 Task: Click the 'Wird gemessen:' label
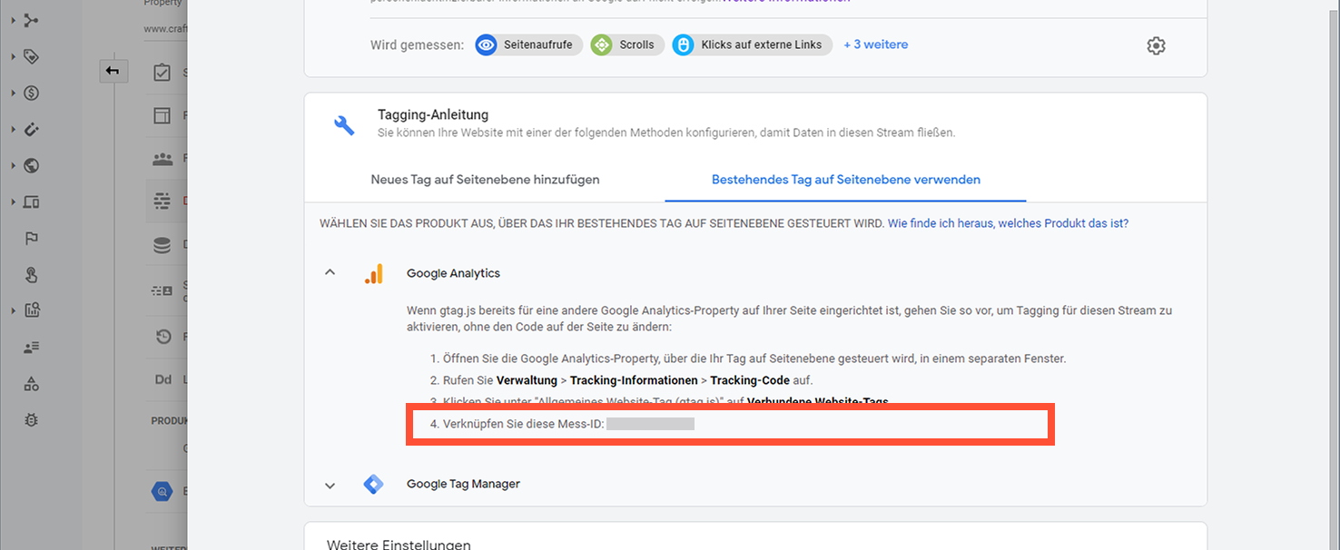(417, 44)
